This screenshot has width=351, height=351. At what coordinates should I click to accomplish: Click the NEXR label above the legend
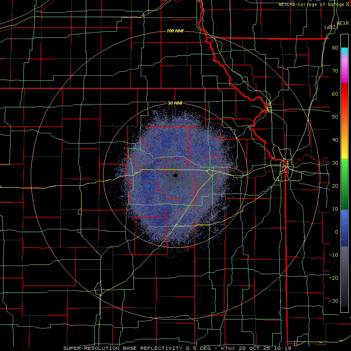(x=343, y=23)
